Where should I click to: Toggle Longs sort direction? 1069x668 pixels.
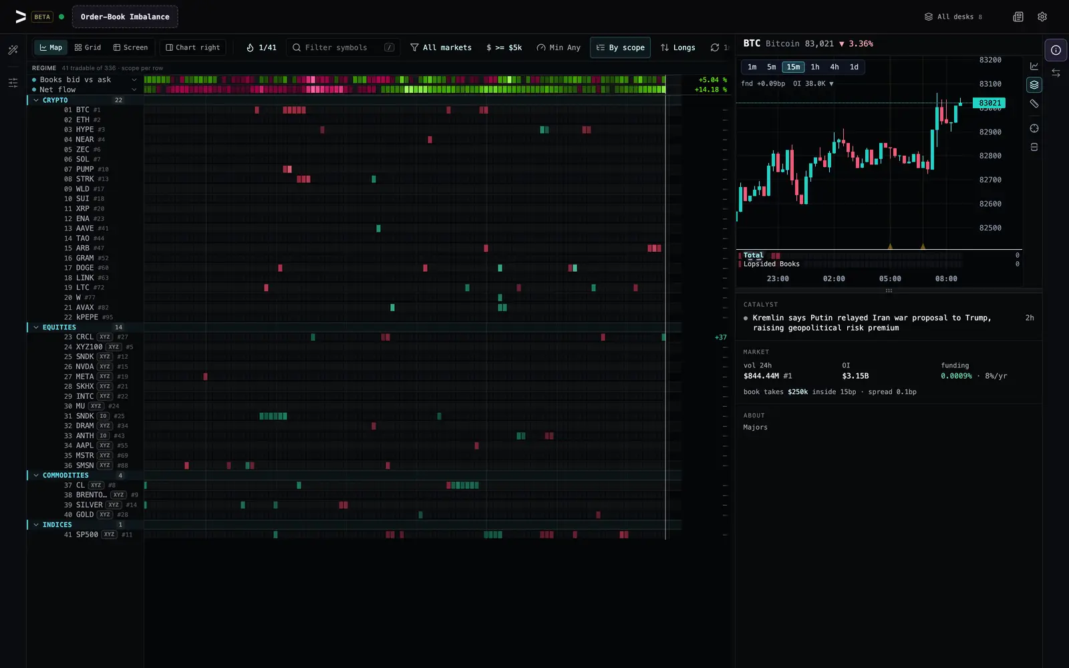pyautogui.click(x=677, y=47)
